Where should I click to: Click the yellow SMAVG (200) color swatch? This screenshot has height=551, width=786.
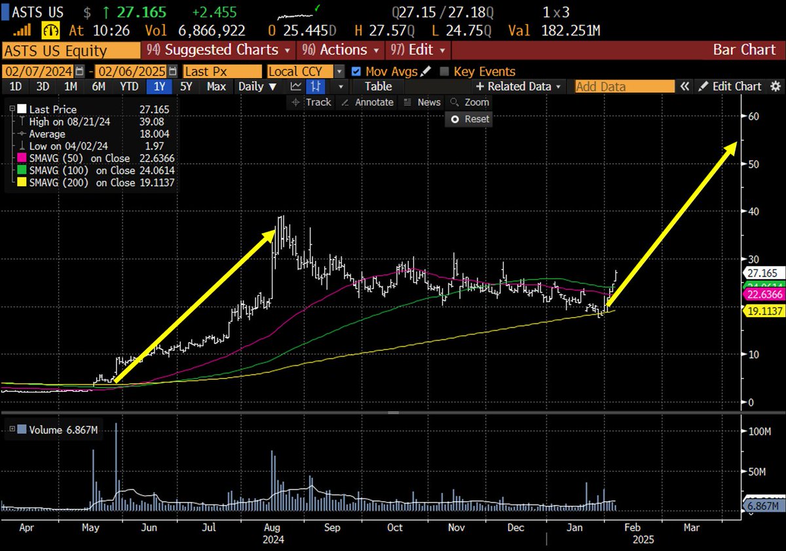coord(23,183)
